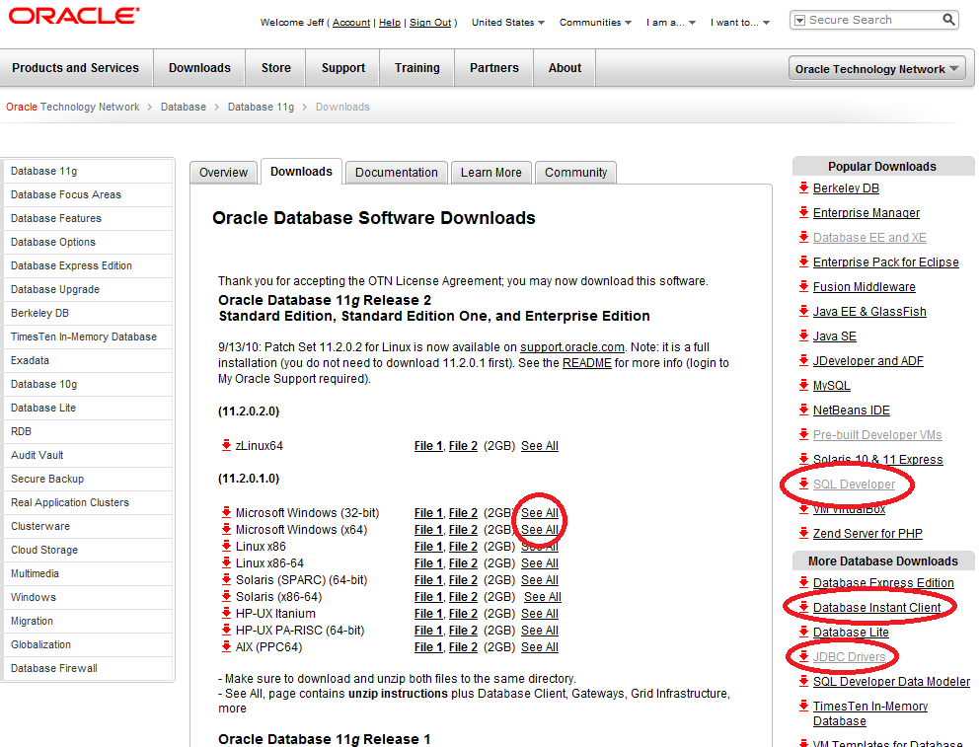Click the Database 11g breadcrumb link
Image resolution: width=980 pixels, height=747 pixels.
click(261, 107)
